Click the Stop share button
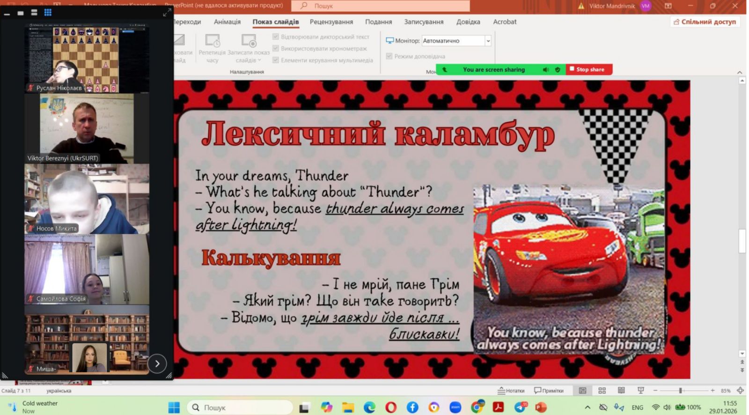Viewport: 749px width, 415px height. tap(589, 69)
